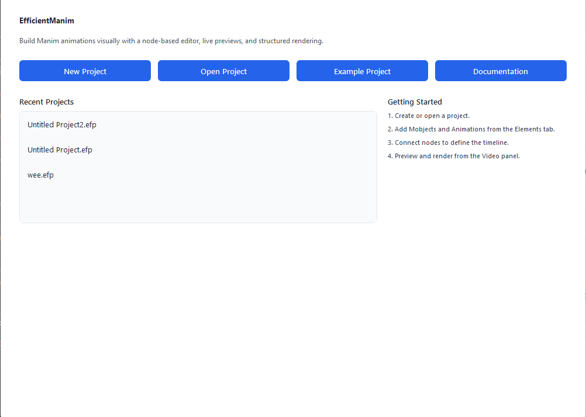Viewport: 586px width, 417px height.
Task: Select Untitled Project2.efp in recent projects
Action: click(198, 124)
